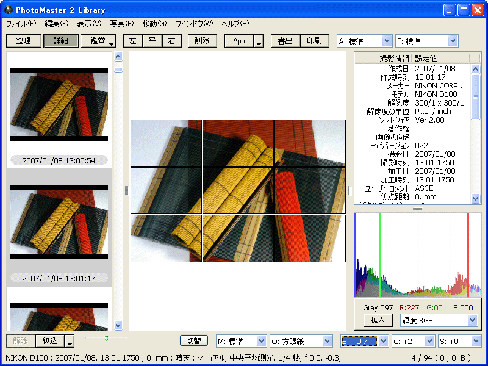This screenshot has height=366, width=488.
Task: Click the Gray:097 value readout
Action: pyautogui.click(x=378, y=308)
